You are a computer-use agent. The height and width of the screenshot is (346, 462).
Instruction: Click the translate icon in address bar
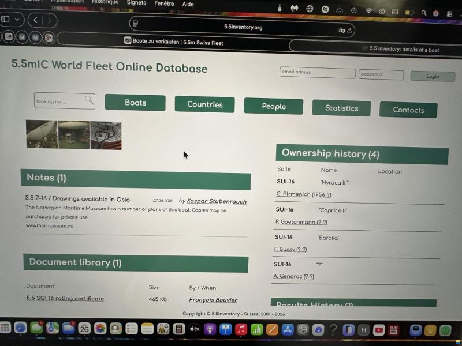(341, 30)
